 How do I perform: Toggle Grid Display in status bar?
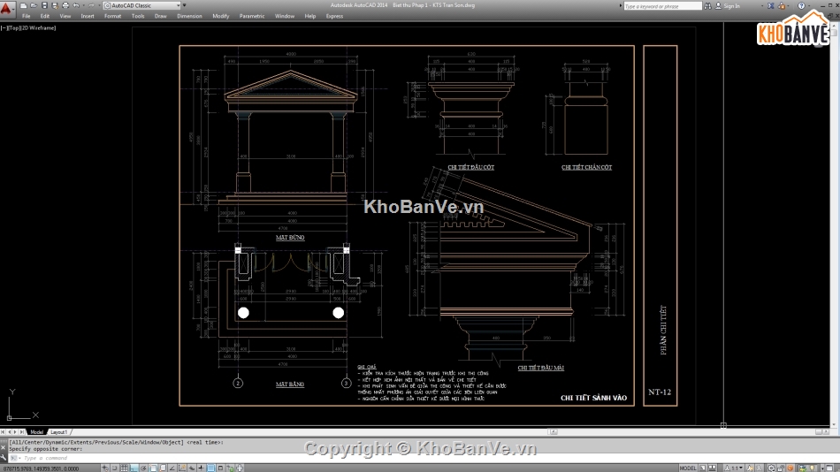tap(125, 468)
